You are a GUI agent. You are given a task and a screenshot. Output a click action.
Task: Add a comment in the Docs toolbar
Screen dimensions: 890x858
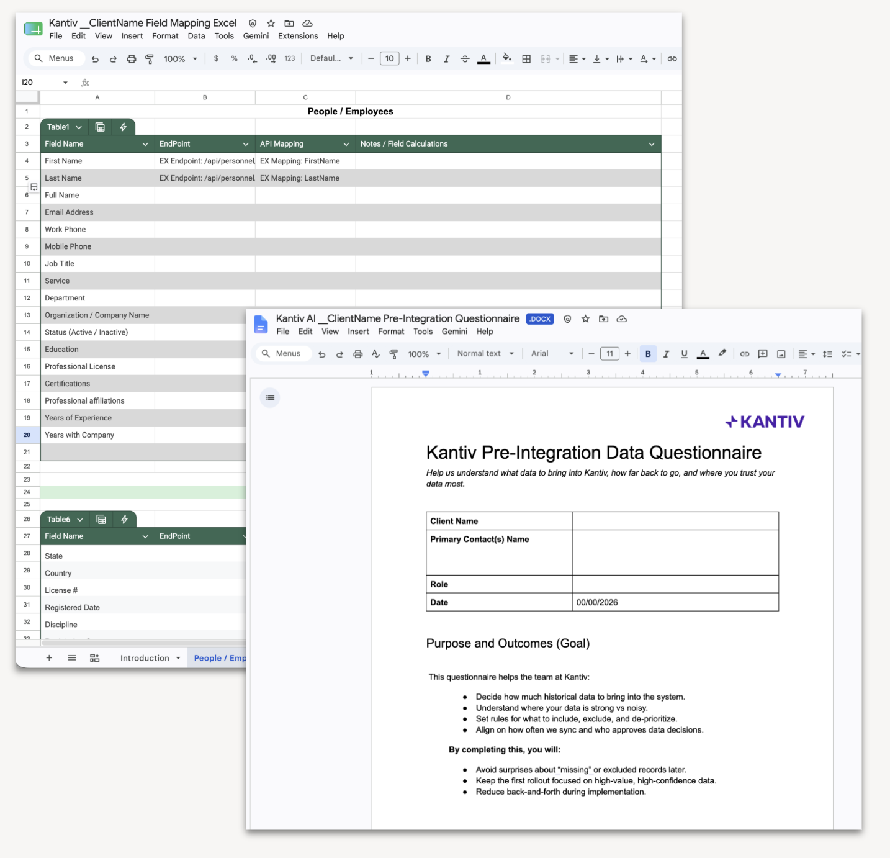click(x=763, y=354)
